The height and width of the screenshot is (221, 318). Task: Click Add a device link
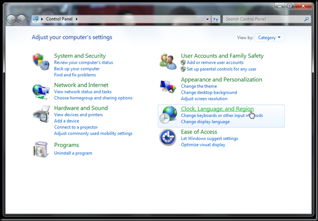[66, 121]
